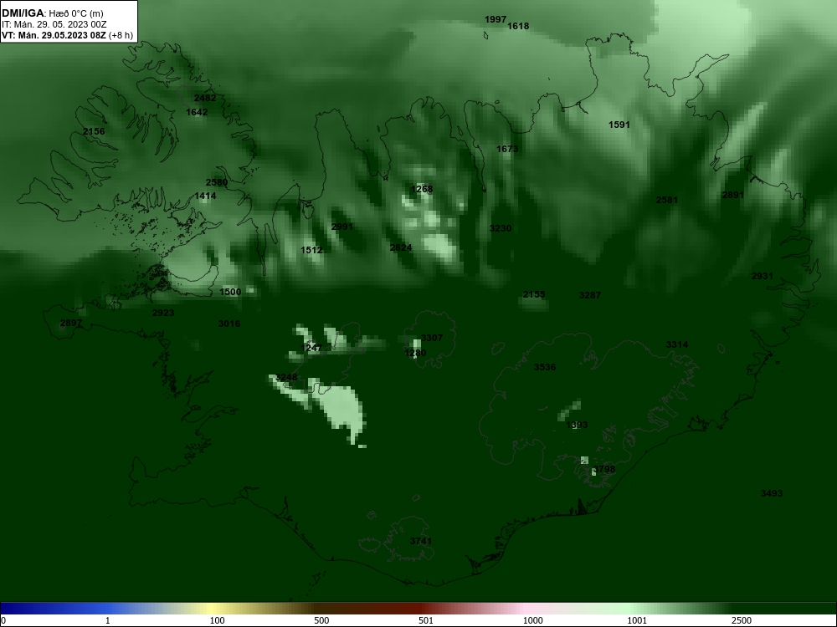Click the value 1642 on the map
The height and width of the screenshot is (627, 837).
click(197, 111)
